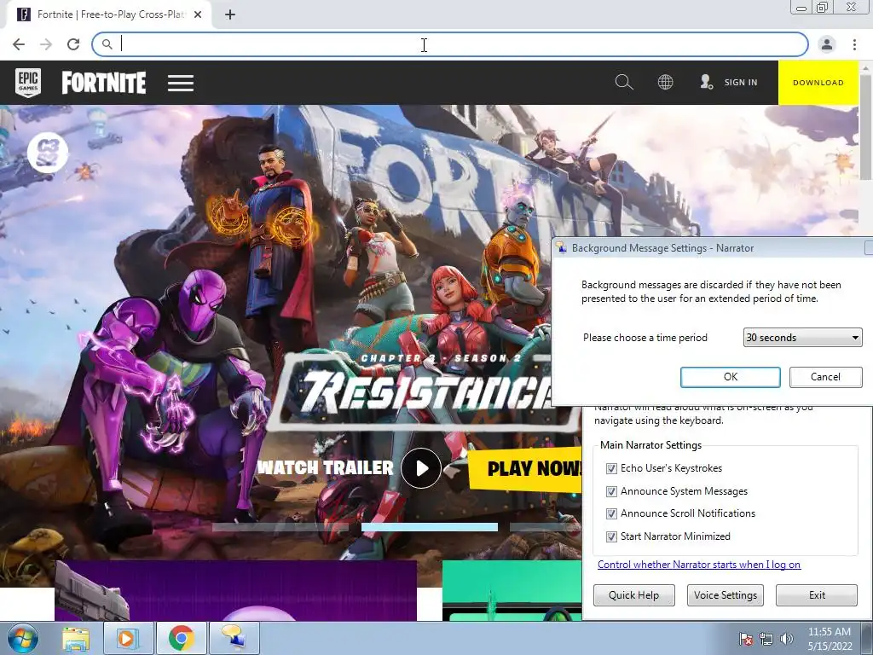873x655 pixels.
Task: Open the hamburger navigation menu
Action: pyautogui.click(x=181, y=83)
